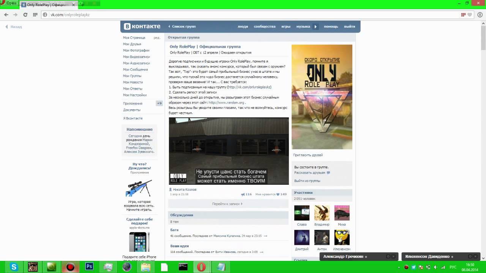
Task: Open Мои Группы in the left menu
Action: [132, 76]
